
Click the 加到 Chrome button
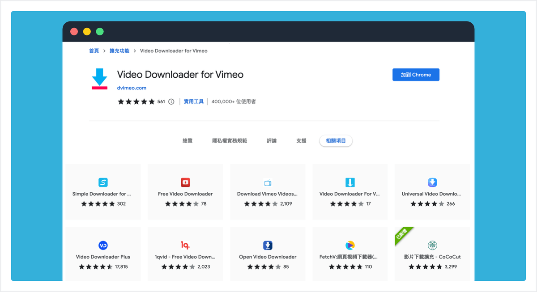point(416,75)
